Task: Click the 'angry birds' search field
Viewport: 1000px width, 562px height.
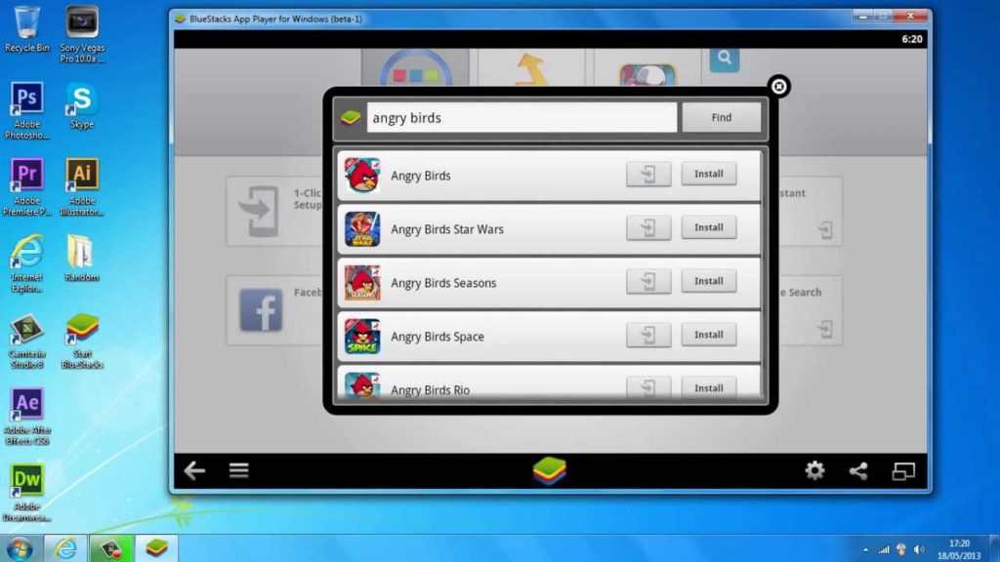Action: (521, 117)
